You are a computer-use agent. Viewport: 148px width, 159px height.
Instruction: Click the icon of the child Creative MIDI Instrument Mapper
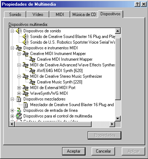(x=32, y=59)
